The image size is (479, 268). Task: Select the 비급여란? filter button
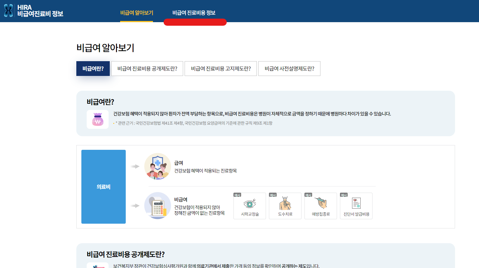coord(93,69)
